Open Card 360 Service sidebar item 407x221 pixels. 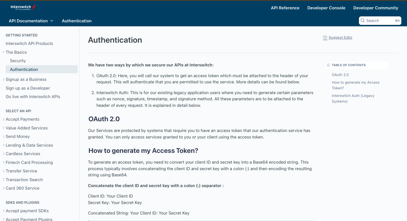[23, 188]
